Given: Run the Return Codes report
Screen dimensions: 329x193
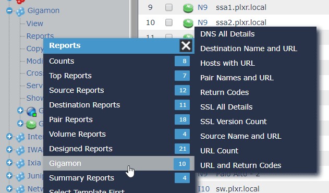Looking at the screenshot, I should 225,92.
